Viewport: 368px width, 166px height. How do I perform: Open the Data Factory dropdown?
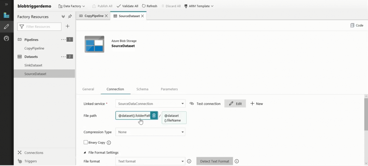(72, 6)
